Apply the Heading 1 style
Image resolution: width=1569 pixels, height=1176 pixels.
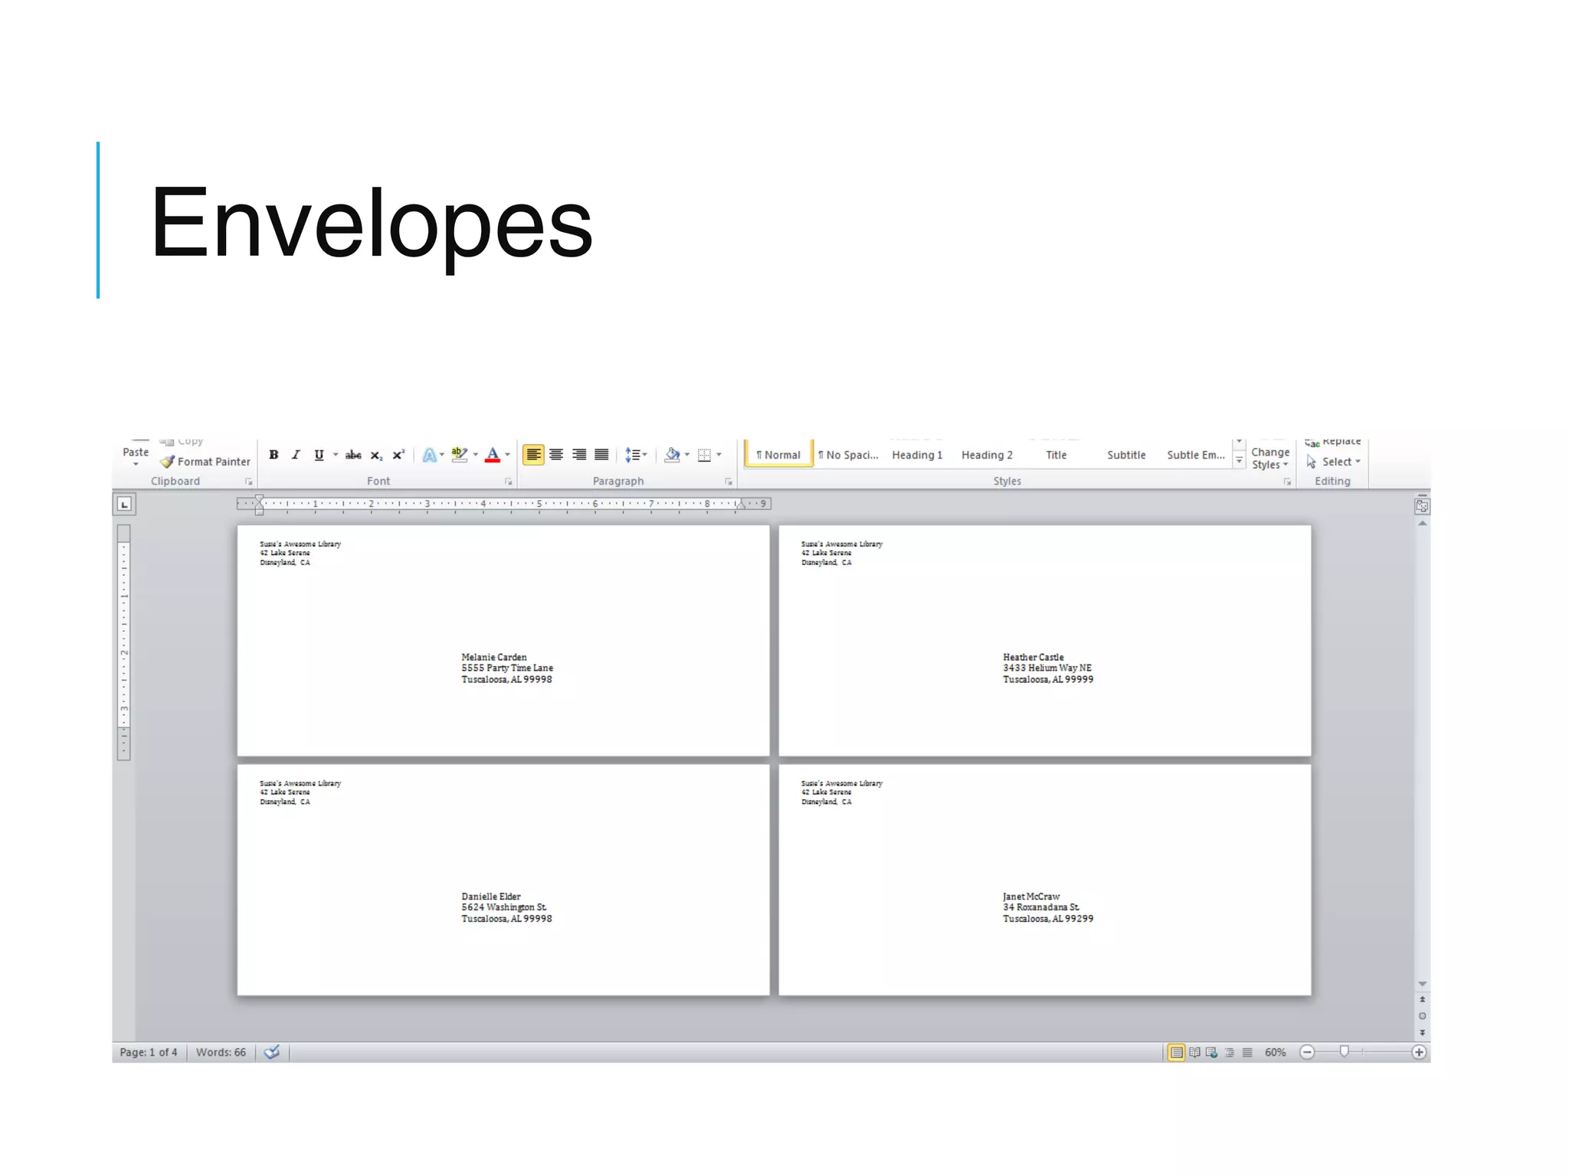(917, 455)
